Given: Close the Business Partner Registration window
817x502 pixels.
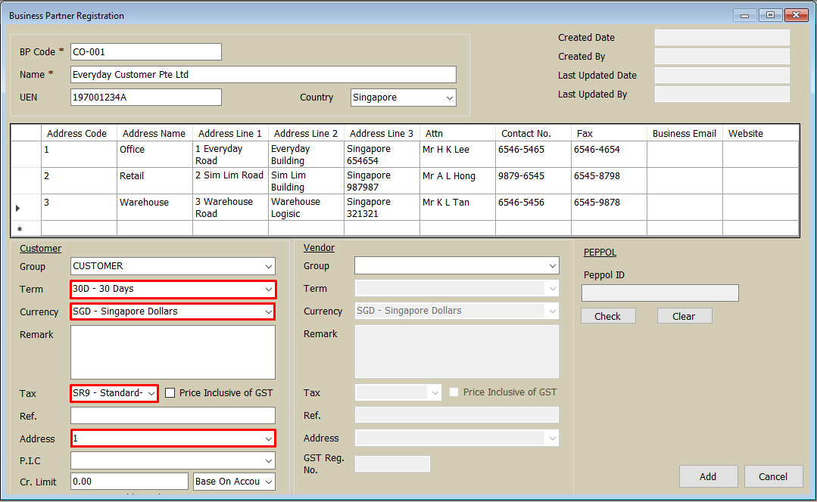Looking at the screenshot, I should (x=796, y=15).
